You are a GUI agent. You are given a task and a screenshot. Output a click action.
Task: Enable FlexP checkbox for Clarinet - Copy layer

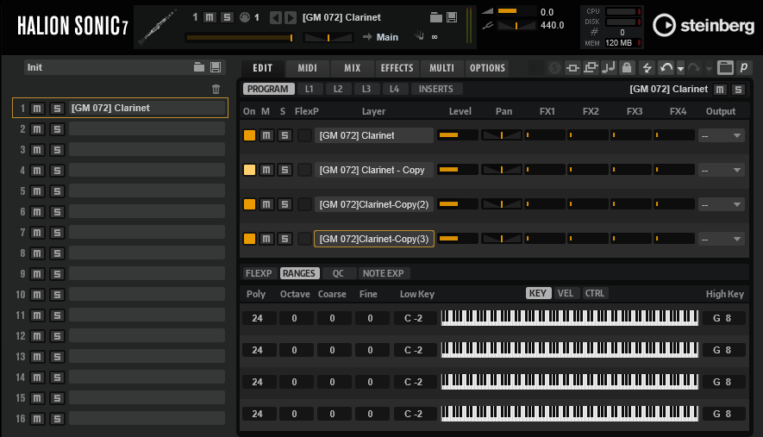click(304, 170)
